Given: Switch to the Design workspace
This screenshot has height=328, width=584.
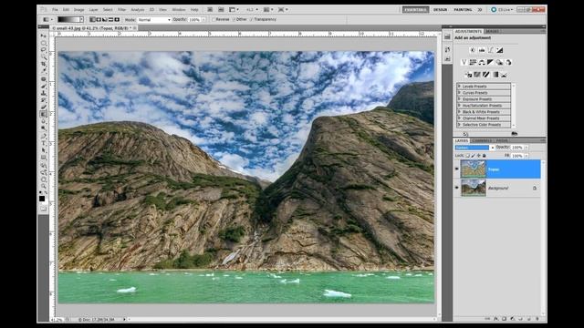Looking at the screenshot, I should [x=440, y=10].
